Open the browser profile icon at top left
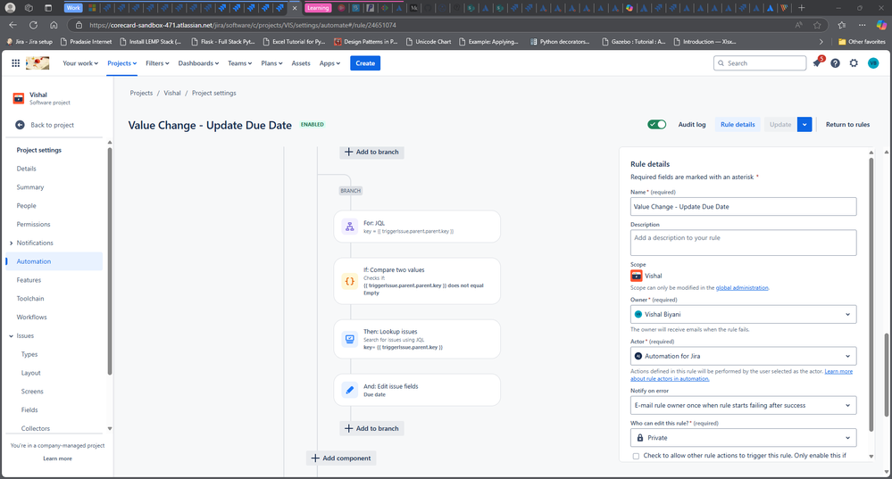Screen dimensions: 892x479 pyautogui.click(x=10, y=8)
